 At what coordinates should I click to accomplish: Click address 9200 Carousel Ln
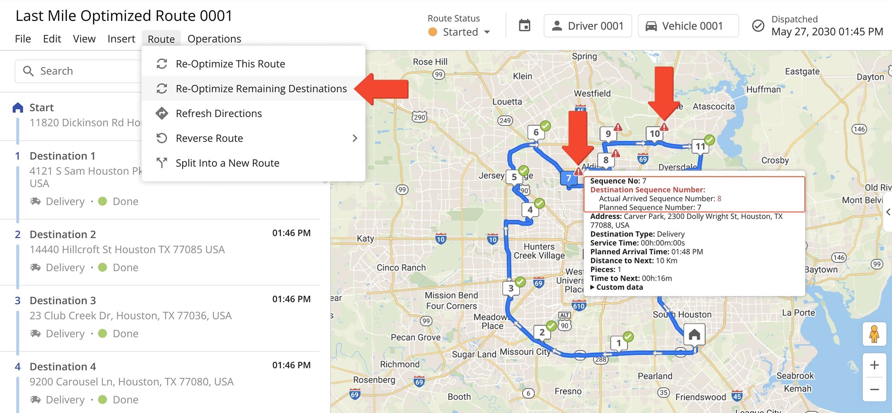(132, 382)
